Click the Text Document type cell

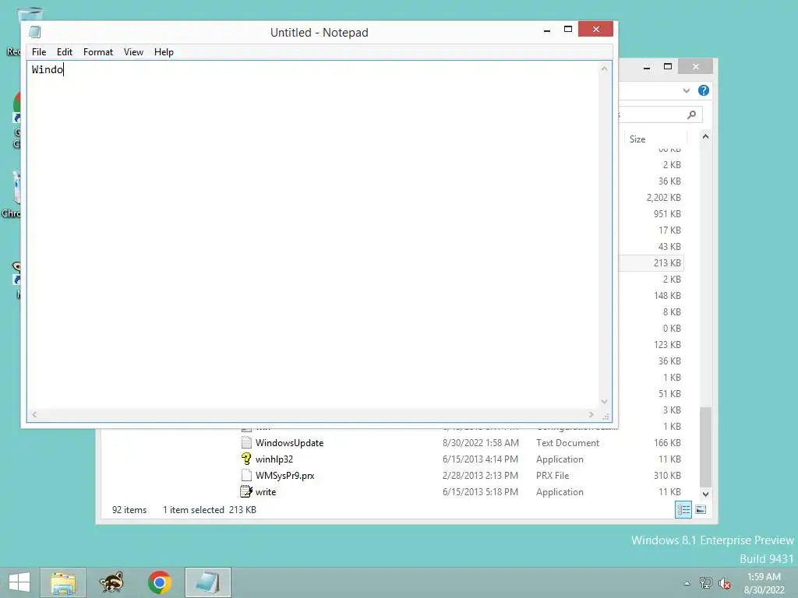pos(567,443)
